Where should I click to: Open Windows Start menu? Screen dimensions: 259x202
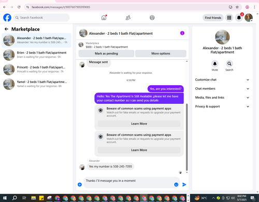(x=5, y=198)
